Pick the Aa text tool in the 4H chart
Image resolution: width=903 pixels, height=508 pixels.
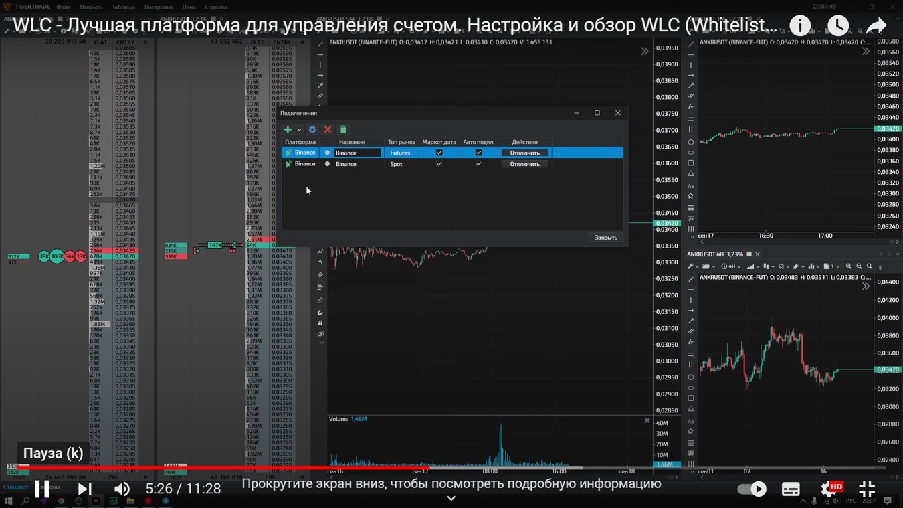click(x=691, y=422)
